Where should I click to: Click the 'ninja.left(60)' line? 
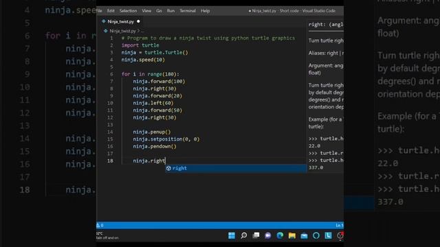pos(153,103)
